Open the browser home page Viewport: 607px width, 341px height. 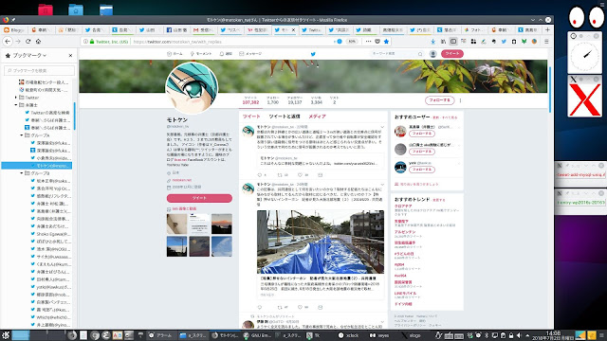(x=38, y=42)
